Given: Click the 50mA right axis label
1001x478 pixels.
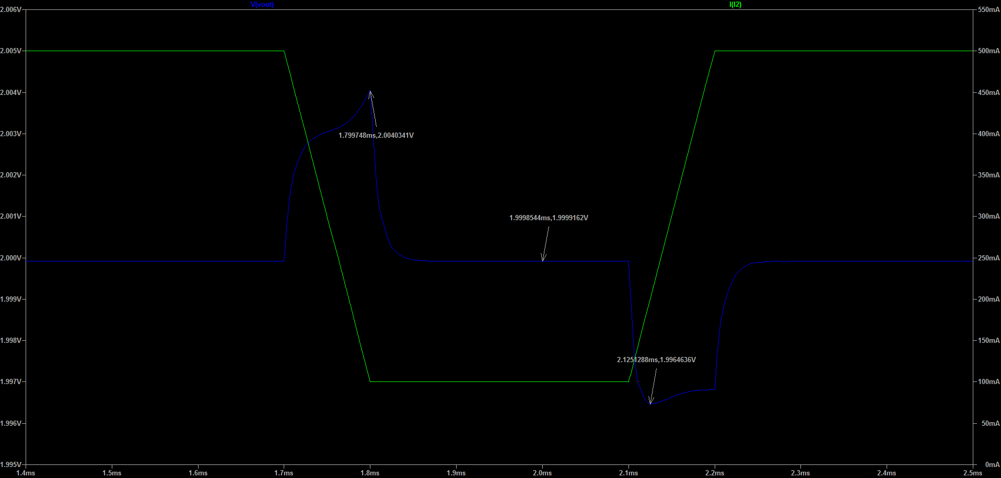Looking at the screenshot, I should [990, 424].
